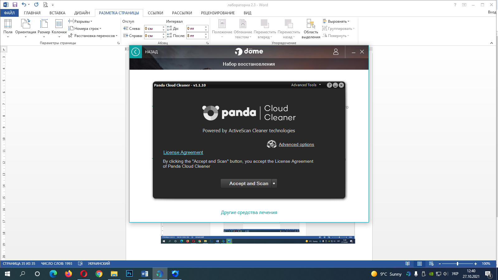Screen dimensions: 498x280
Task: Expand the Выровнять align dropdown
Action: 336,21
